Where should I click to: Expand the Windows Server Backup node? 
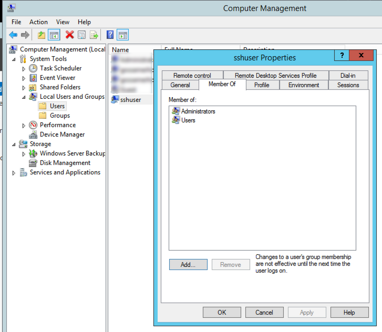point(24,154)
